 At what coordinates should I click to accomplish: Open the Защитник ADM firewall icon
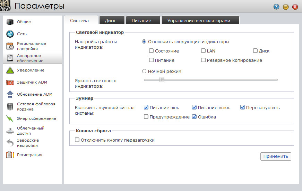coord(10,82)
